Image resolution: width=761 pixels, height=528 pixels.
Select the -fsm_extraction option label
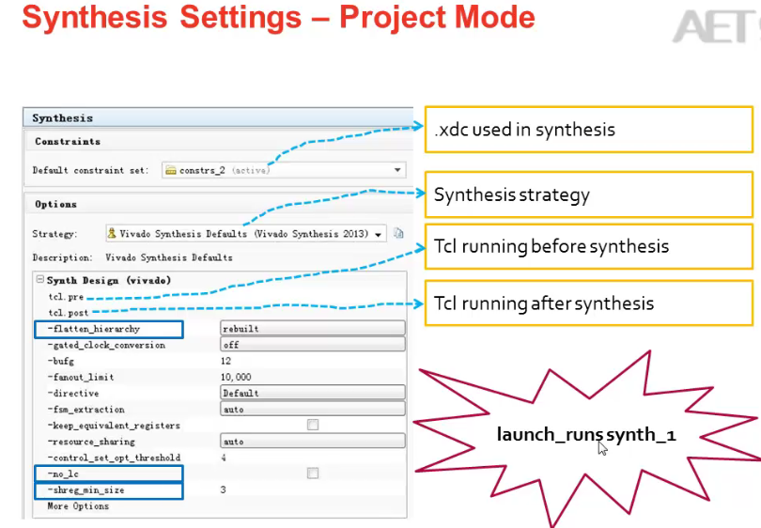coord(85,410)
